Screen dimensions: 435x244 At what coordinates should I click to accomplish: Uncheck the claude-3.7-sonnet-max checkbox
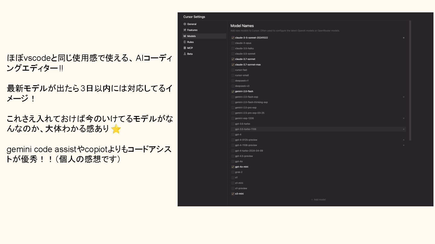click(233, 64)
